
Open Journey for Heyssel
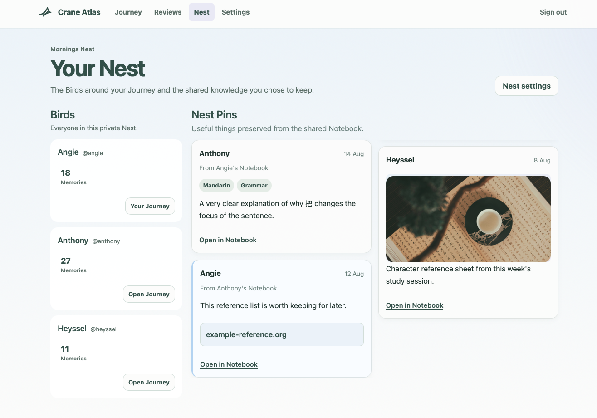tap(149, 382)
